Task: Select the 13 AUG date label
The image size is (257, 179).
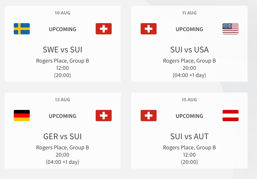Action: 63,100
